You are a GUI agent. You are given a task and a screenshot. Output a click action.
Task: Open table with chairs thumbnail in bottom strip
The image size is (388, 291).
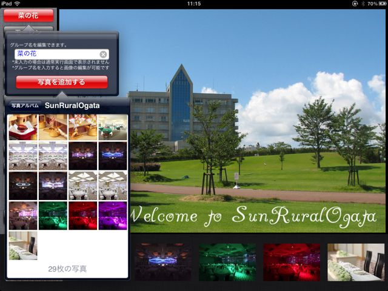point(356,262)
